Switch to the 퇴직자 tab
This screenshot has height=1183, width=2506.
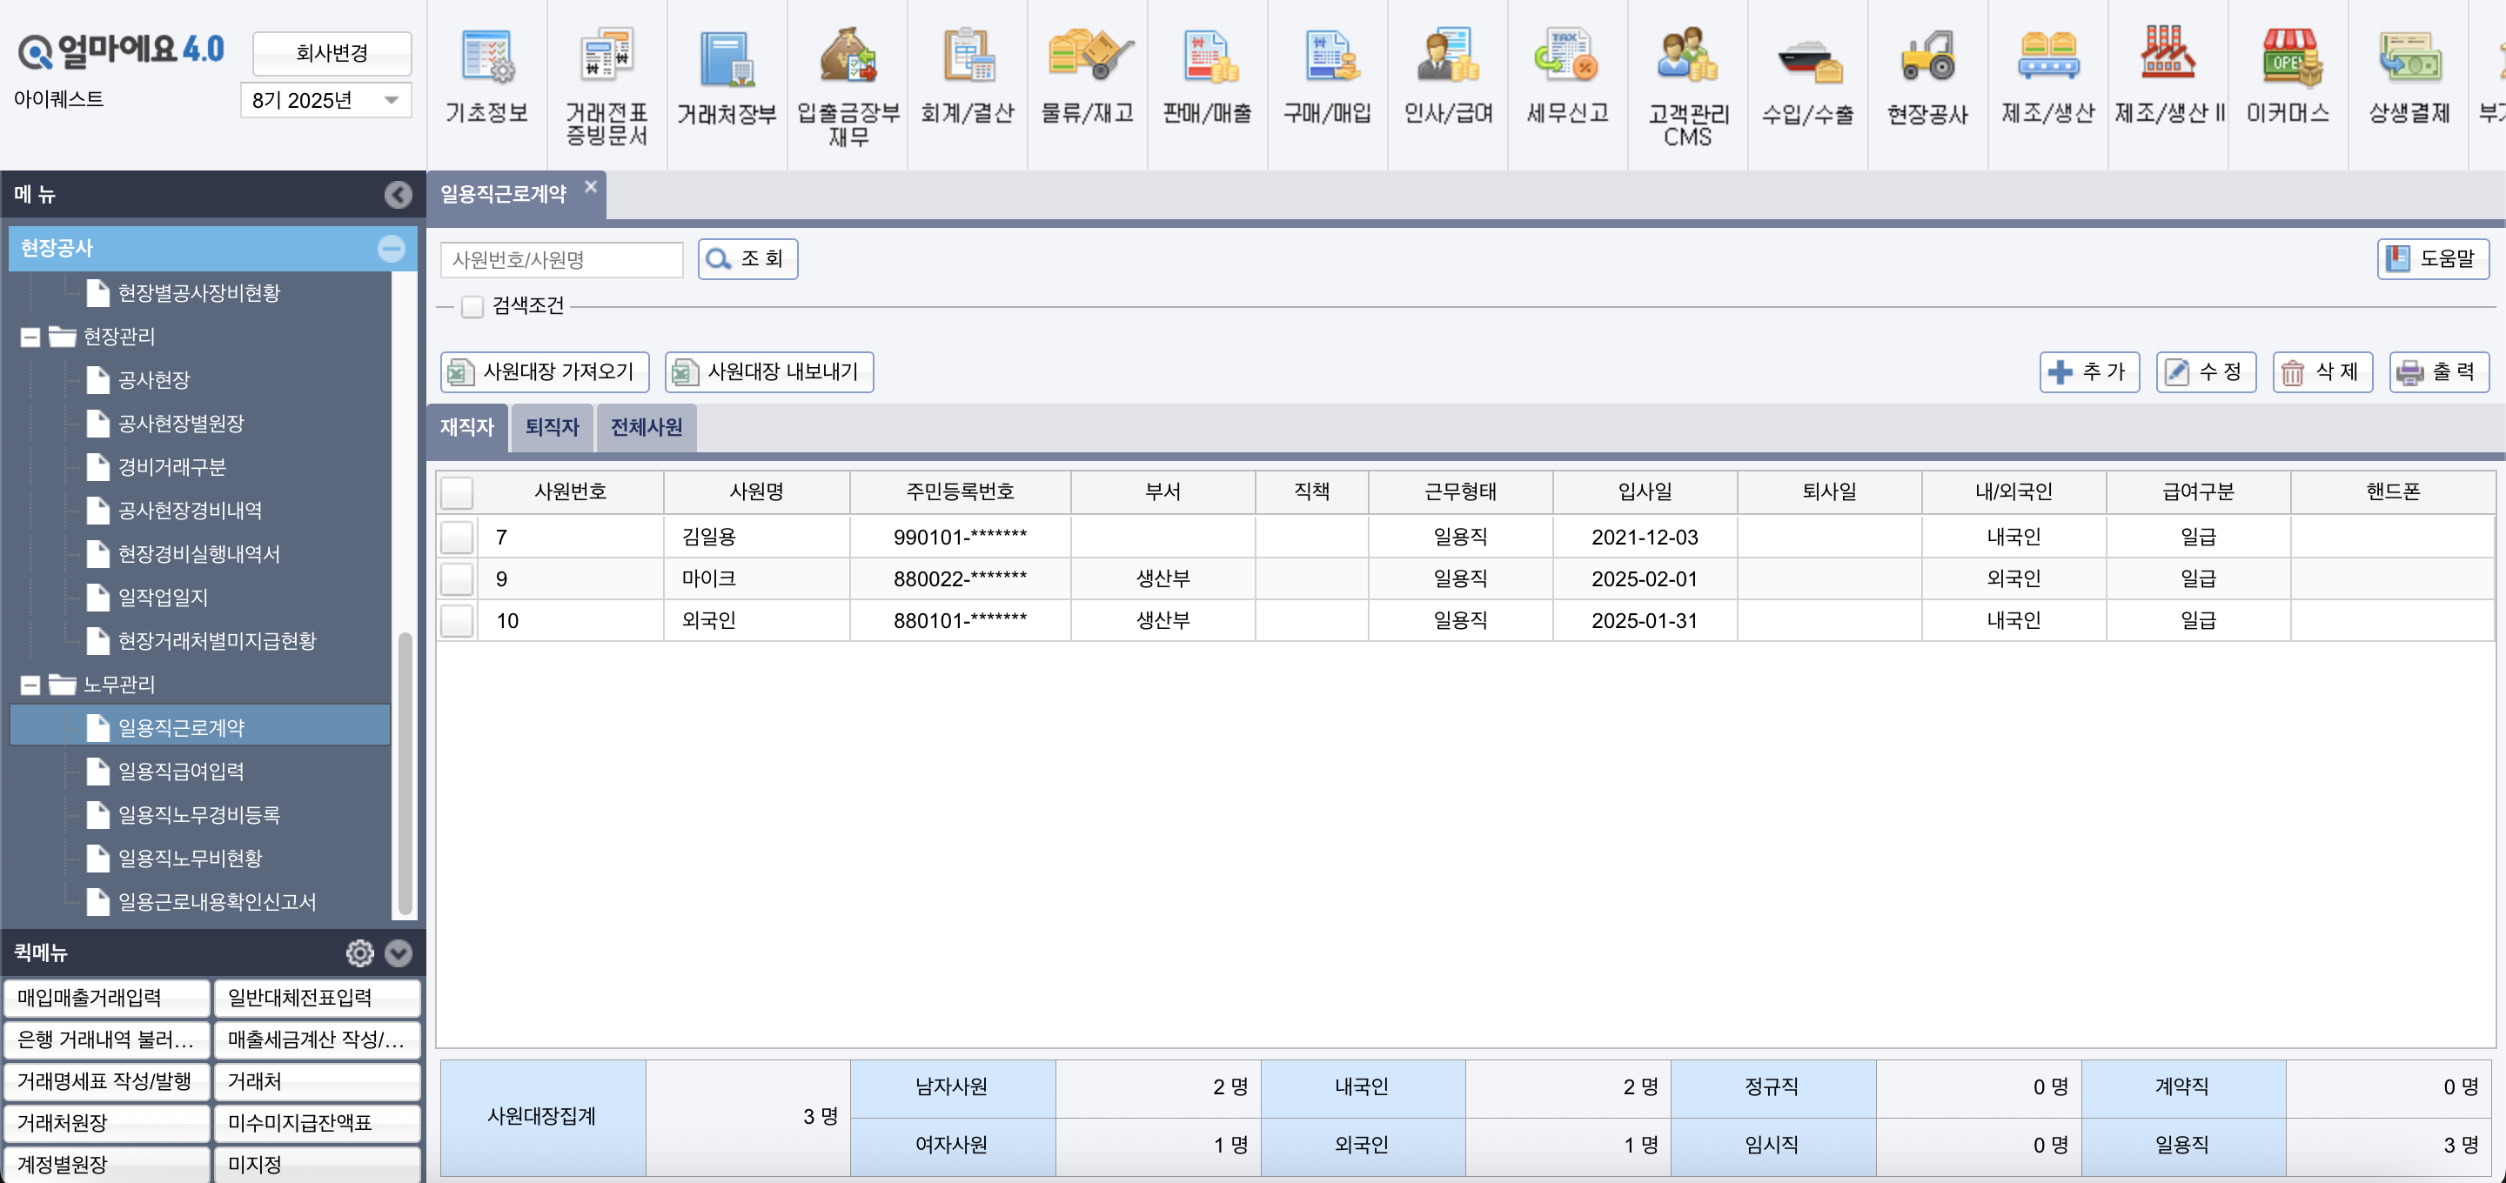point(551,427)
